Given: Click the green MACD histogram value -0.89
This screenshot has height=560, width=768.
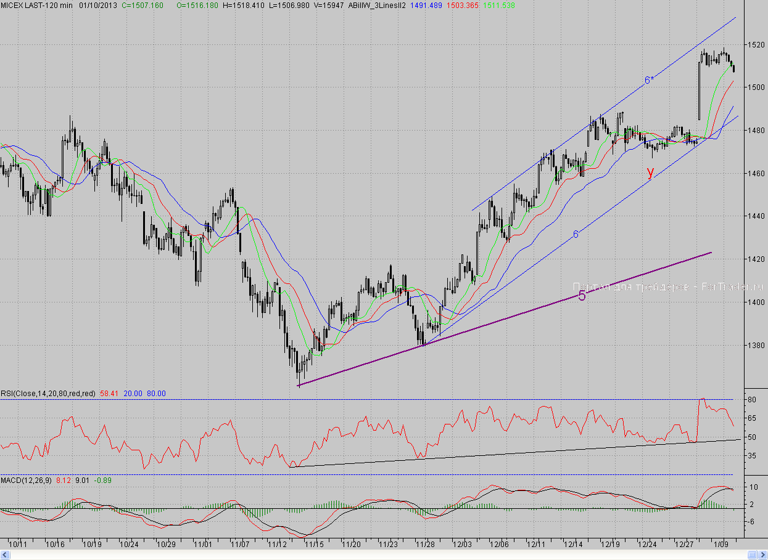Looking at the screenshot, I should 102,479.
